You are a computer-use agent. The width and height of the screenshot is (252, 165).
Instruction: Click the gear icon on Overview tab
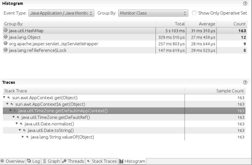coord(2,161)
